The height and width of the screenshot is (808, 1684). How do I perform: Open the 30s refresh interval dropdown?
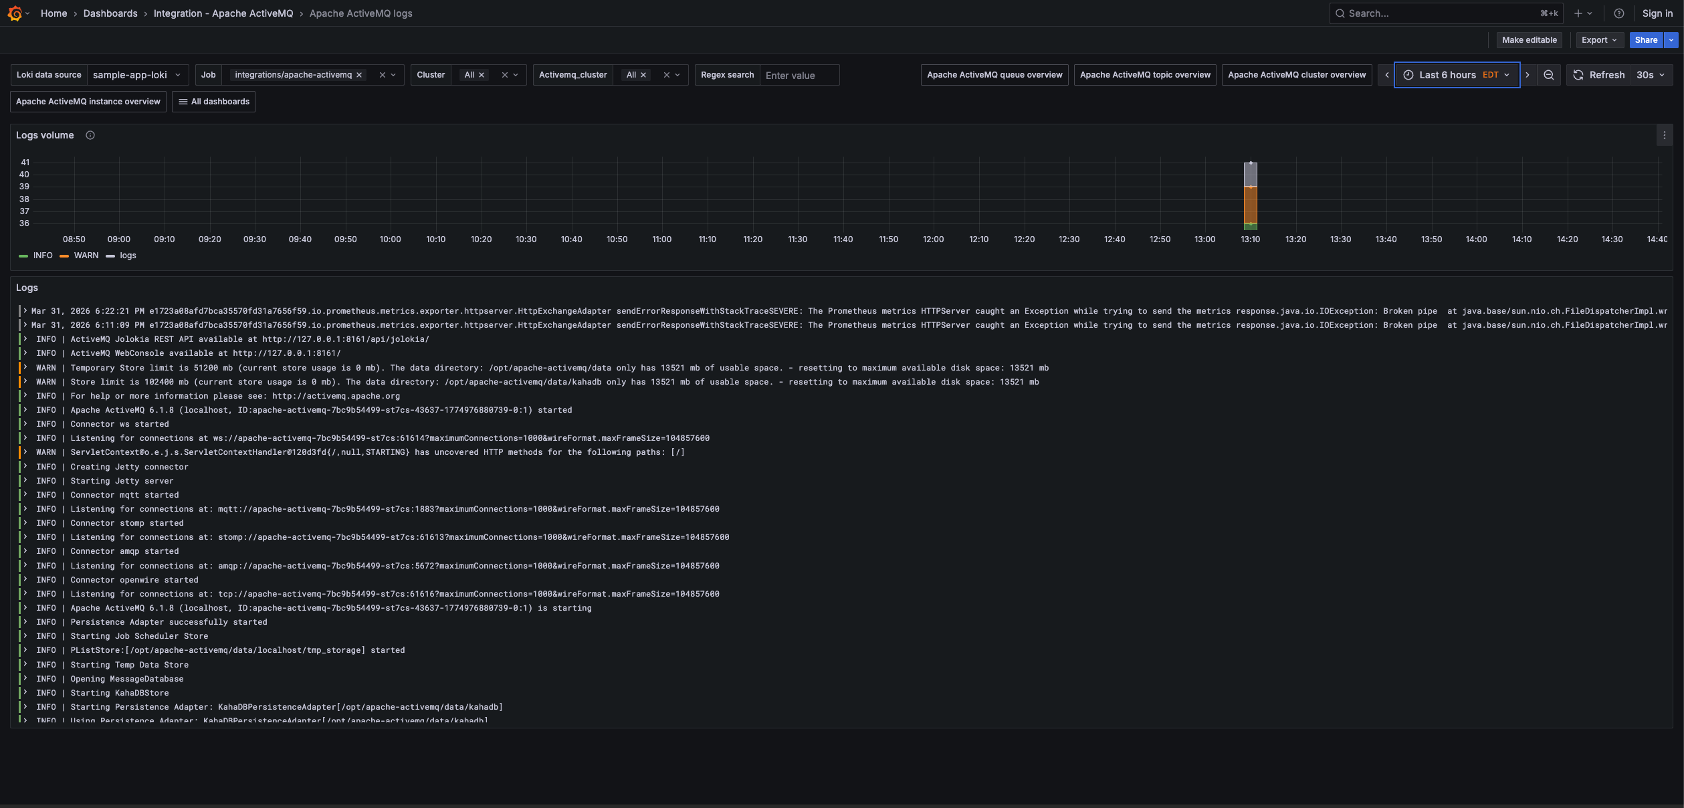click(x=1651, y=75)
